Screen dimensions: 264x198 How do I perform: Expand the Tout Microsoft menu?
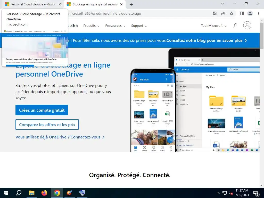(x=213, y=26)
